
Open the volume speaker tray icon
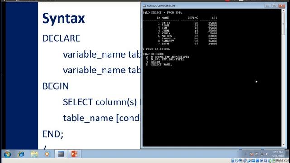(267, 154)
